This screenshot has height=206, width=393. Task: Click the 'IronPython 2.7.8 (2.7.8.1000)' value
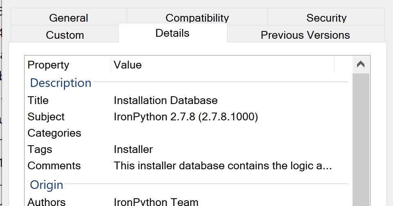[186, 117]
